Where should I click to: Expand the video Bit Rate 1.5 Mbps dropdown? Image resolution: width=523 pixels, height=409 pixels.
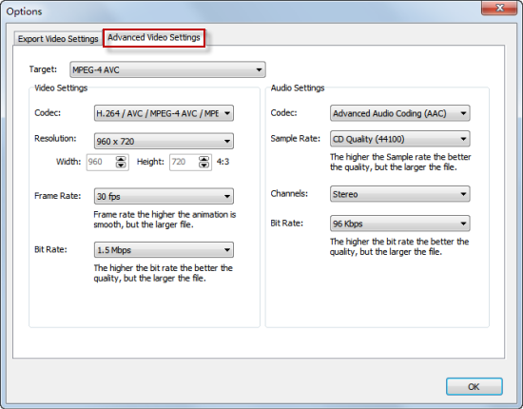pos(164,250)
